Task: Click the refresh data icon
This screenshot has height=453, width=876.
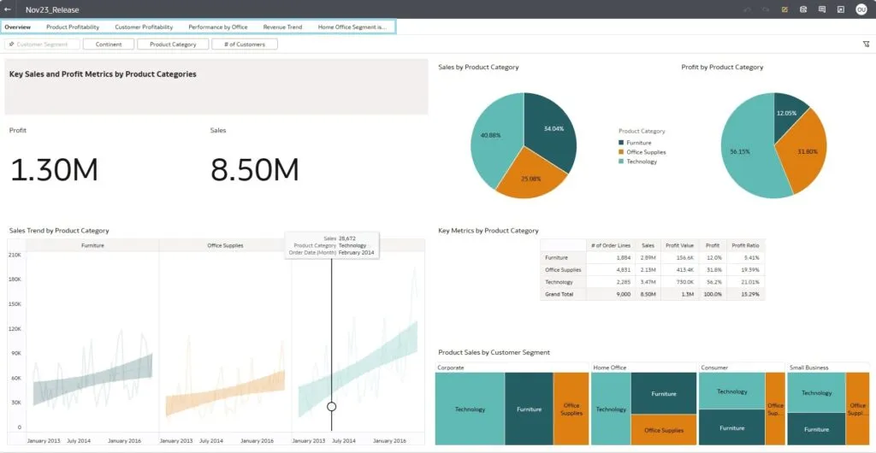Action: (x=803, y=9)
